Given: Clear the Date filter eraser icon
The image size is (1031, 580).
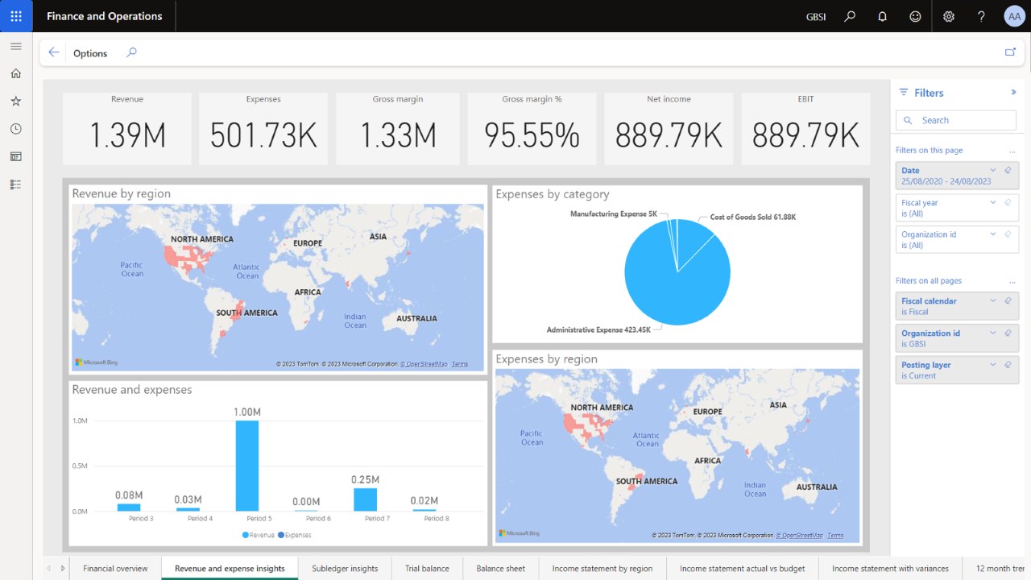Looking at the screenshot, I should point(1008,170).
